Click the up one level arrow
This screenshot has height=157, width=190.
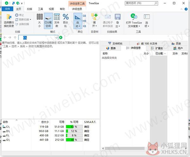[15, 37]
